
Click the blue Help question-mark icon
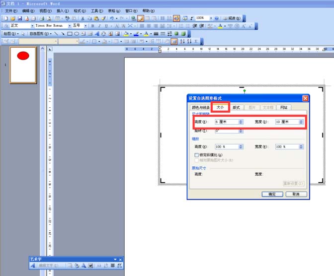(217, 18)
